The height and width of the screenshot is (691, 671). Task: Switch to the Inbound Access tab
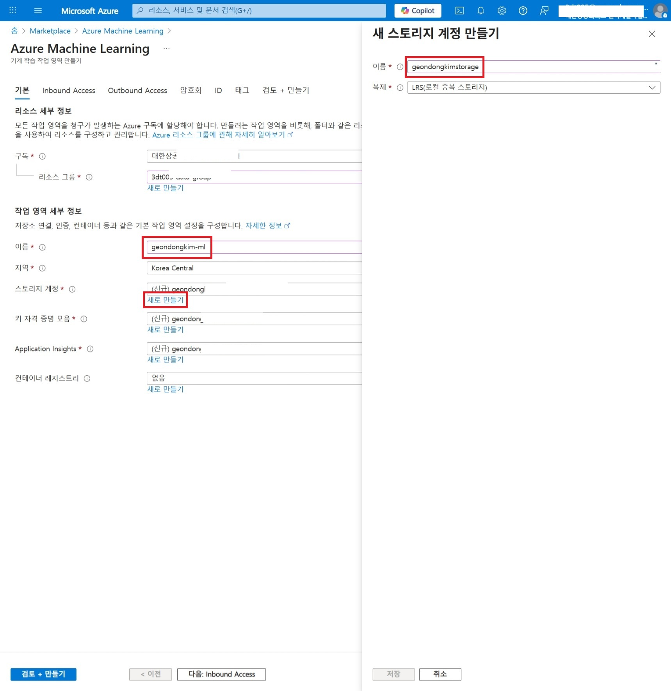[68, 90]
